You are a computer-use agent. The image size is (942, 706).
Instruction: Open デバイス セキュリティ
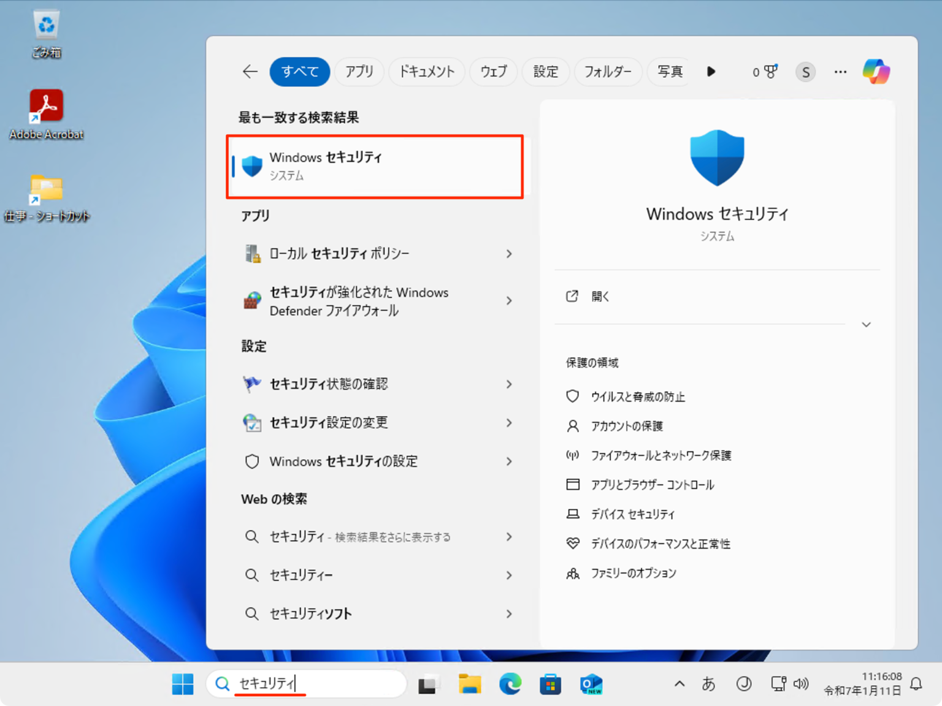632,514
